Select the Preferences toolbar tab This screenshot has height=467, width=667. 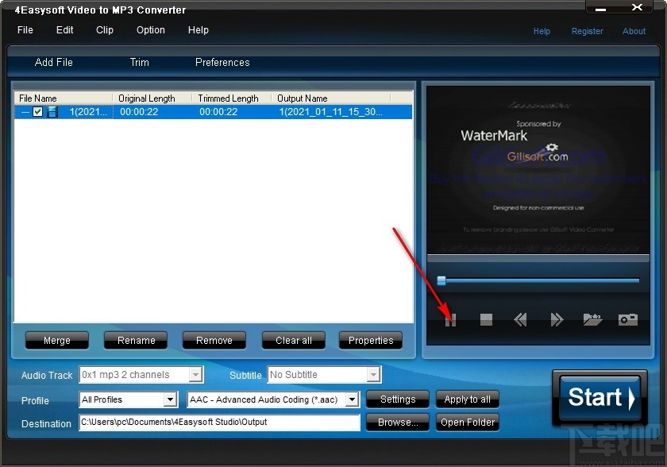[x=222, y=62]
